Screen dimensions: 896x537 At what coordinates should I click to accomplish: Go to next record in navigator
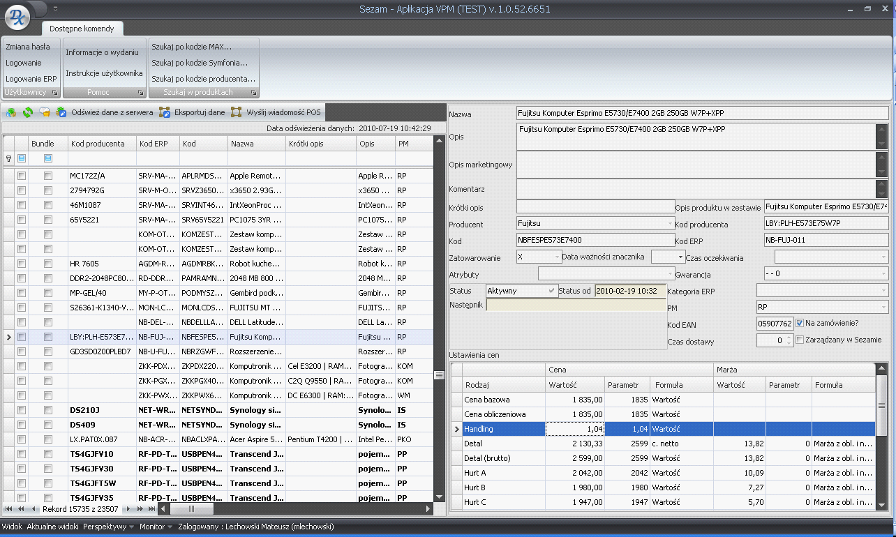tap(129, 509)
